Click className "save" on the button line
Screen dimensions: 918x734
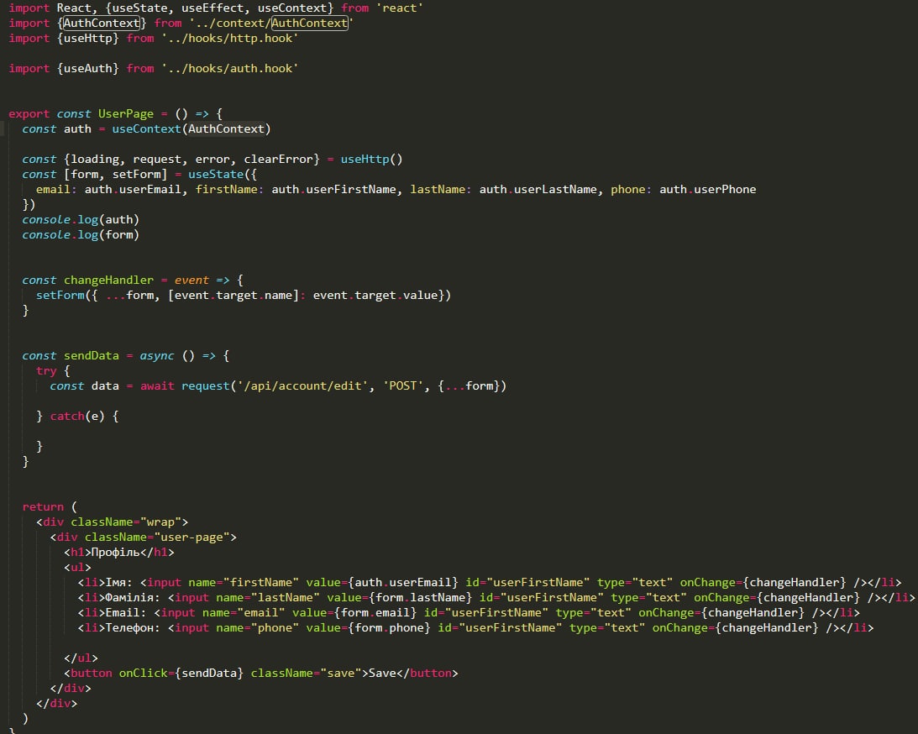pos(306,674)
